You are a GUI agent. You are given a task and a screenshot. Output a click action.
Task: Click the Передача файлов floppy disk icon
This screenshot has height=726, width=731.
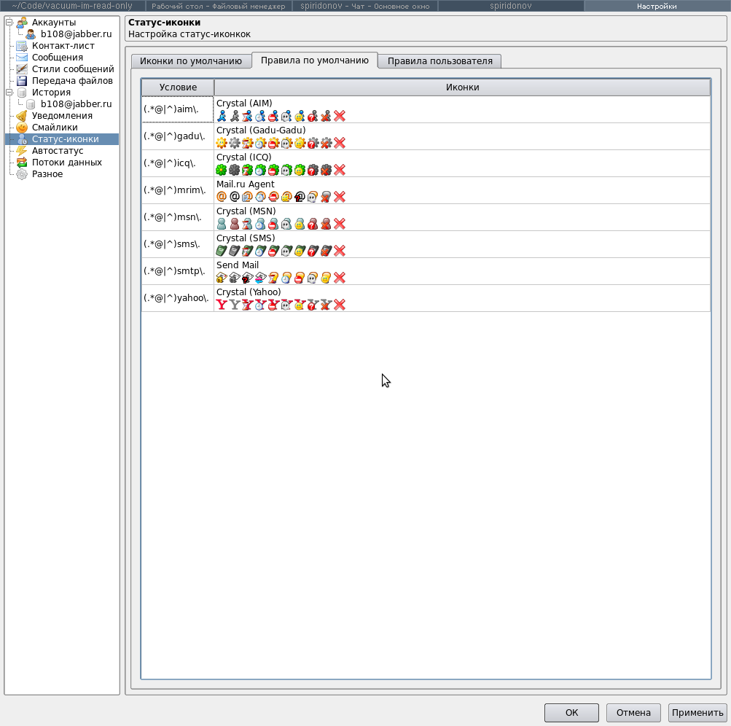(x=22, y=81)
